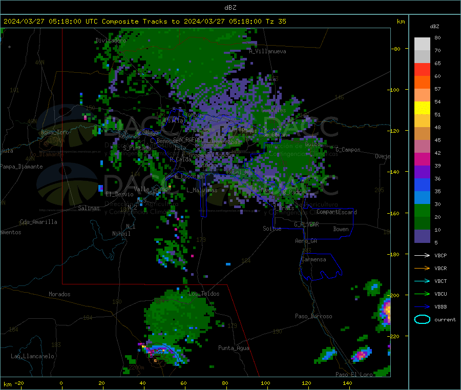Click the Paso_El_Loro map label
This screenshot has width=461, height=390.
[354, 375]
